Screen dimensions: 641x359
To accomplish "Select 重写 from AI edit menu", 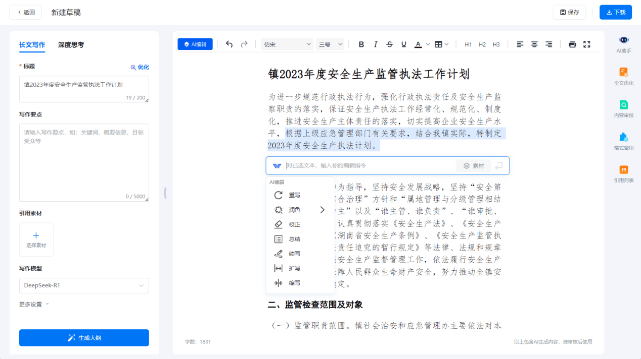I will 294,195.
